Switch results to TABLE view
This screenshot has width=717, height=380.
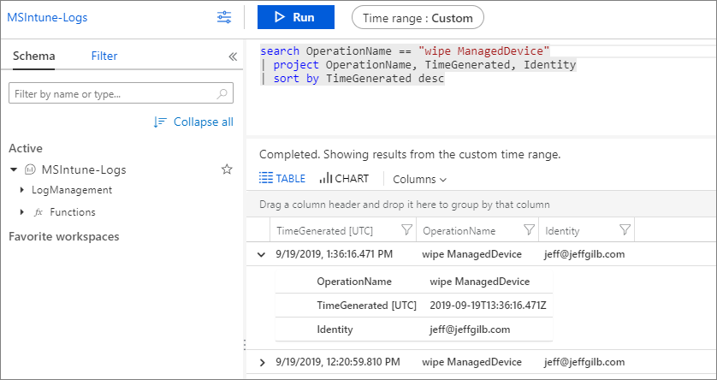282,178
